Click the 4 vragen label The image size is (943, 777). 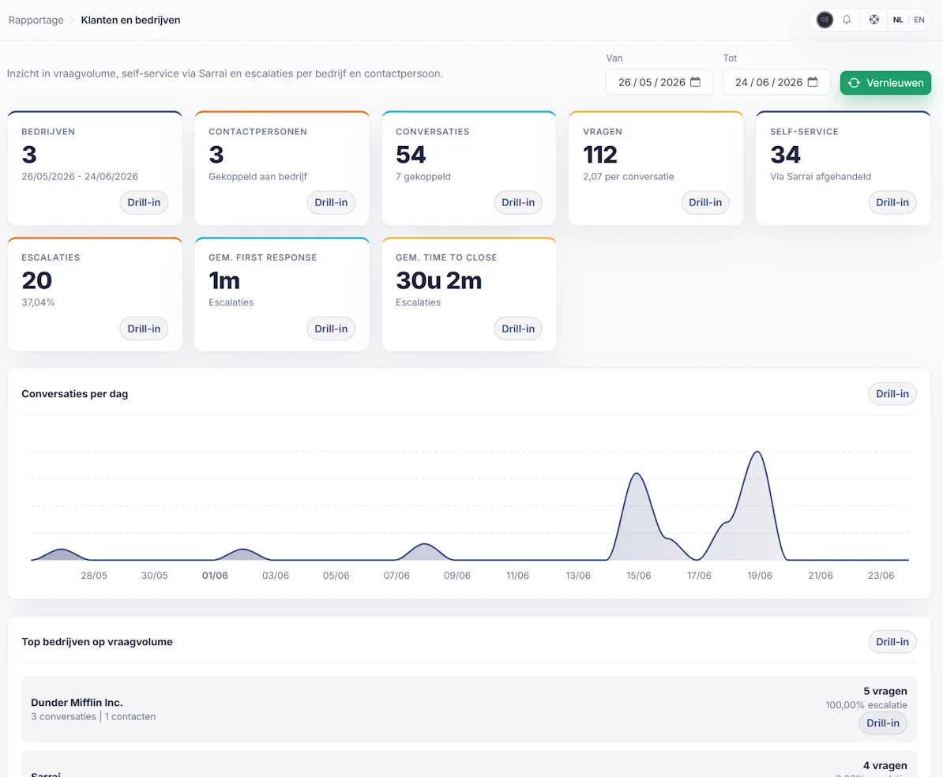(x=885, y=766)
